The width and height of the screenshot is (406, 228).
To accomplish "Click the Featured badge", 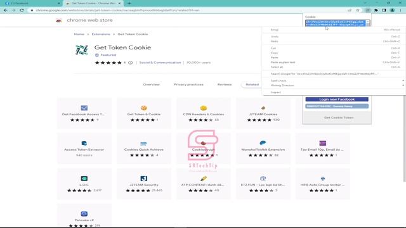I will pyautogui.click(x=105, y=55).
